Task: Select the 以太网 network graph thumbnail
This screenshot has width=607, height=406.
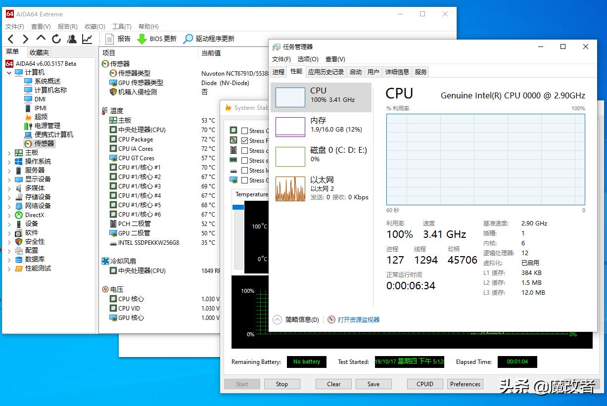Action: [290, 188]
